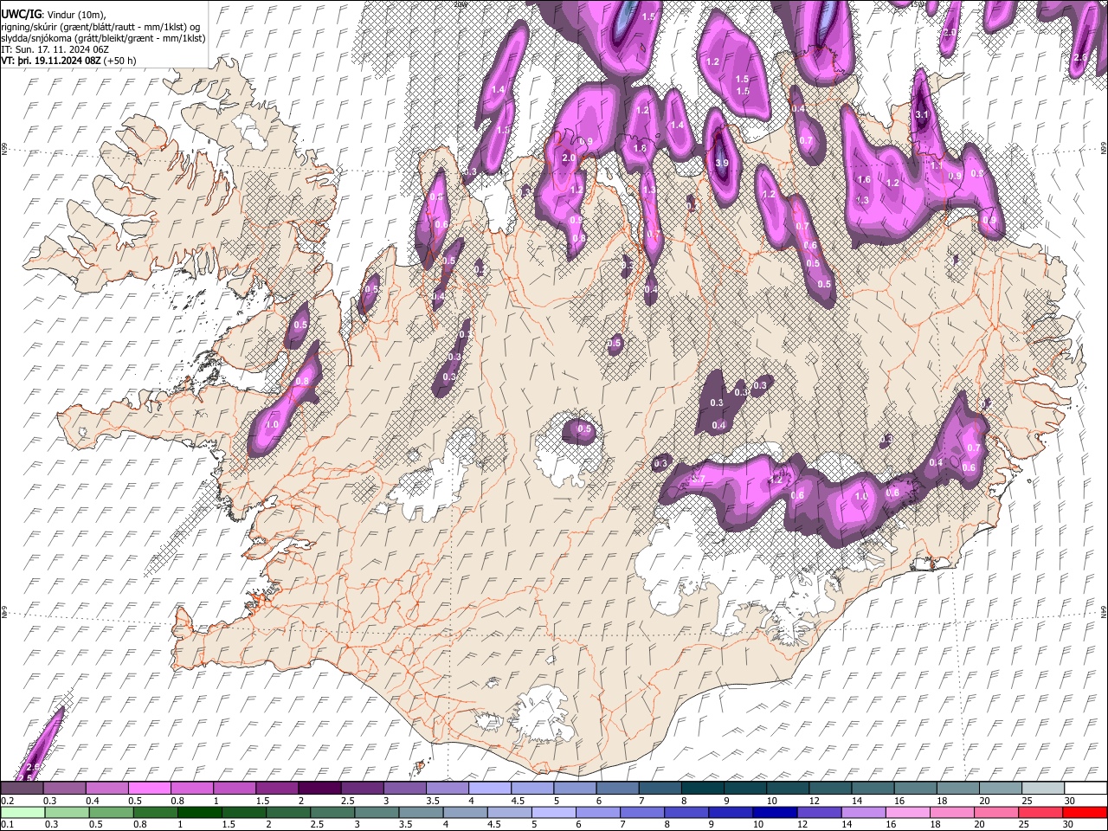Select the darkest green 1–1.5 swatch in lower legend
1108x831 pixels.
click(199, 812)
